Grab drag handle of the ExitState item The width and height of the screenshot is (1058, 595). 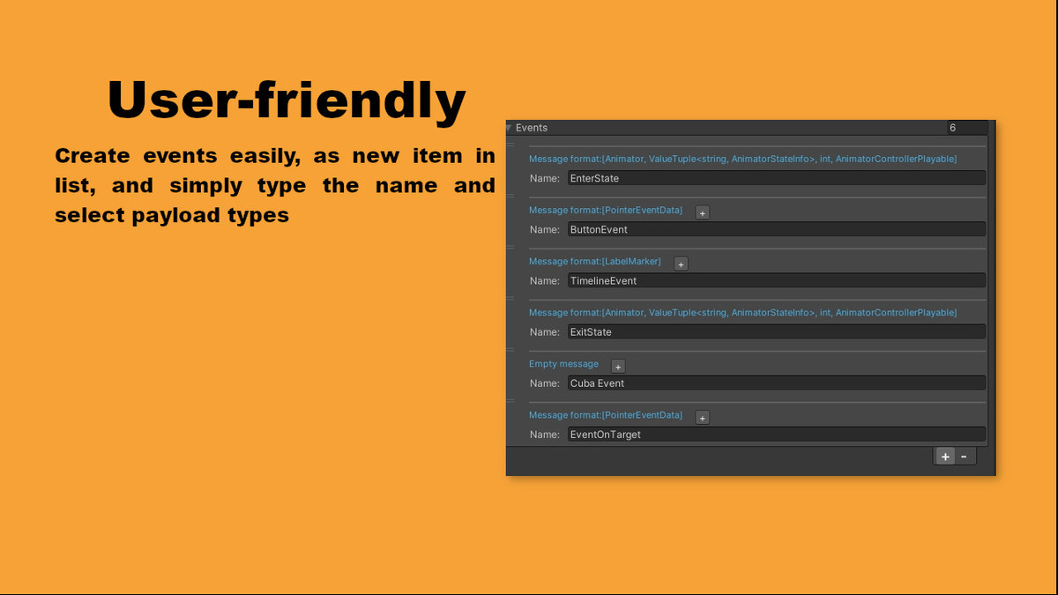point(510,298)
